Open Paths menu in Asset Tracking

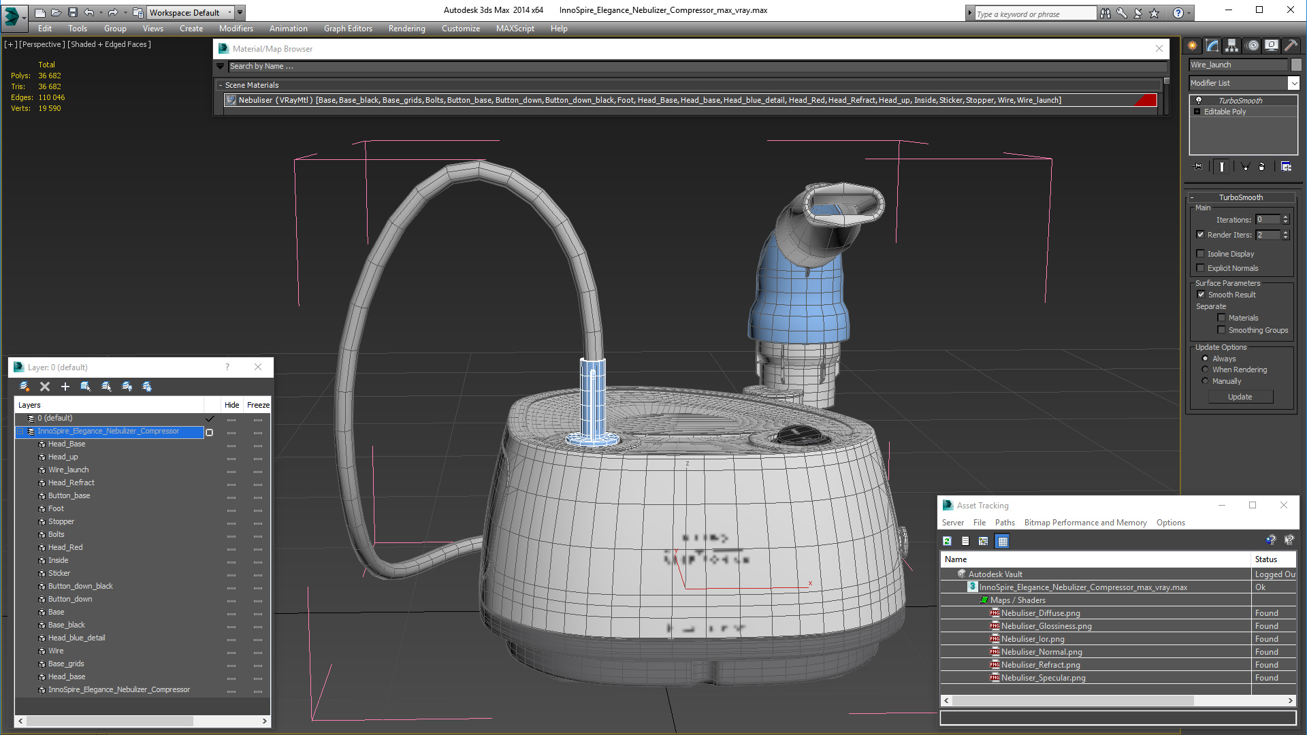1004,523
